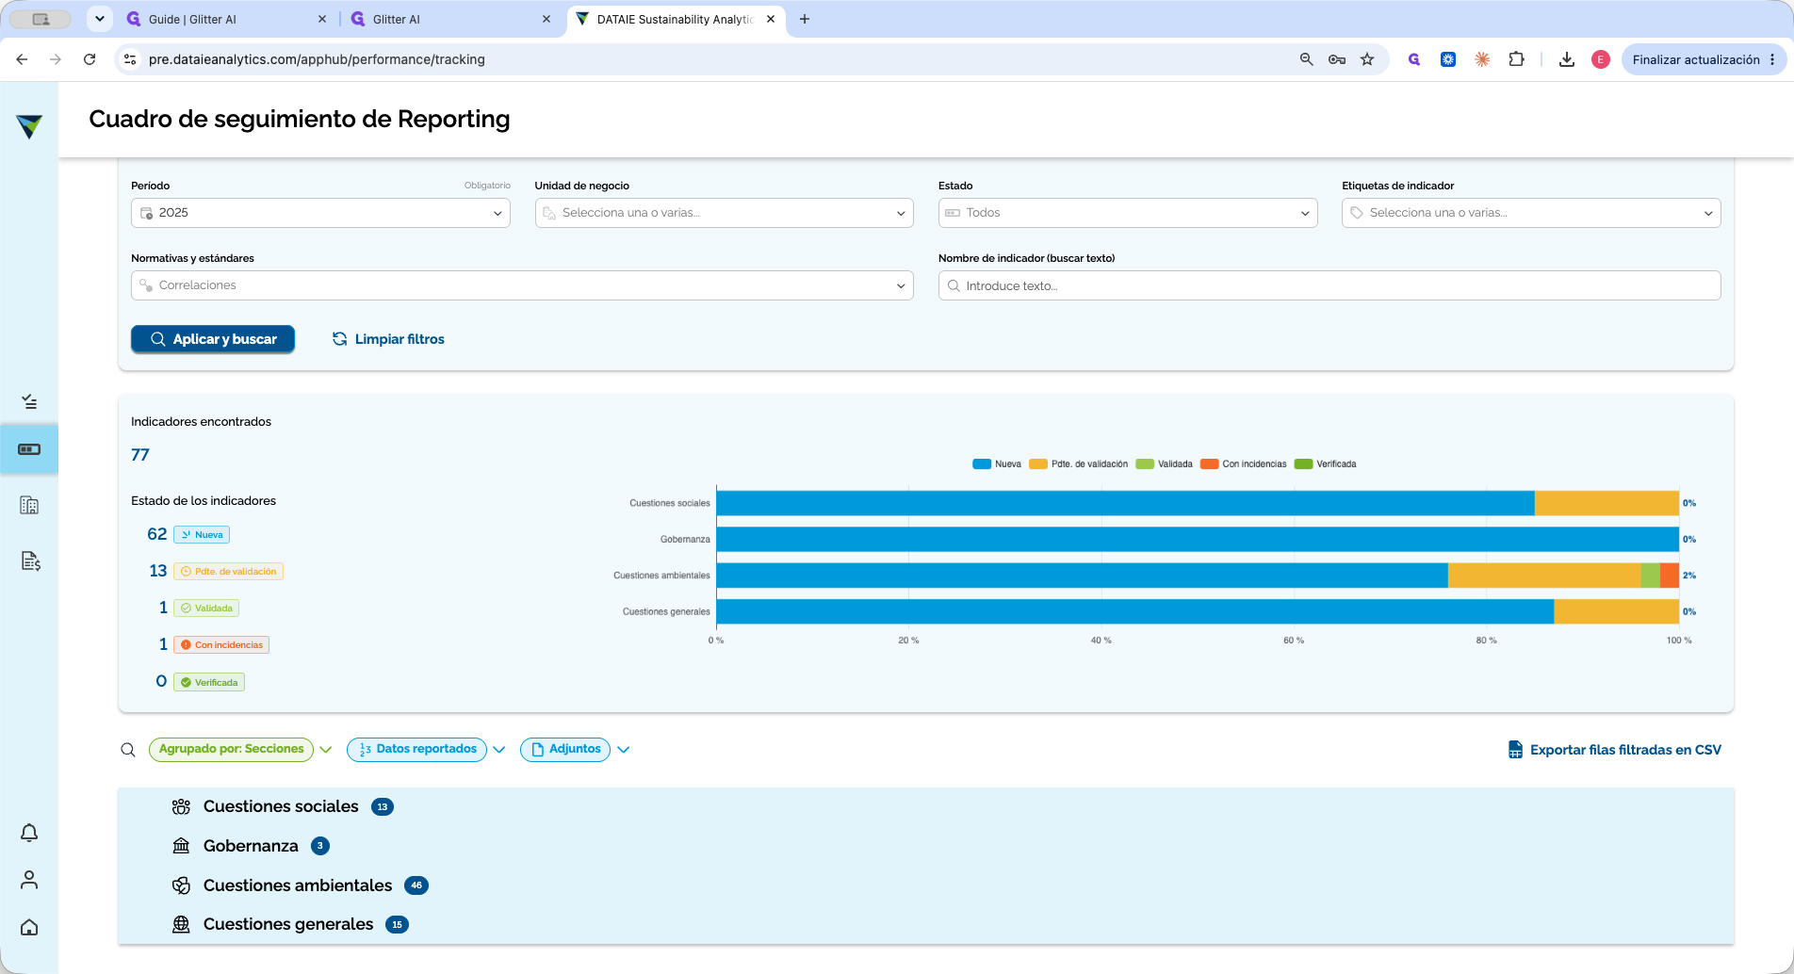Viewport: 1794px width, 974px height.
Task: Toggle the Con incidencias legend entry
Action: 1244,464
